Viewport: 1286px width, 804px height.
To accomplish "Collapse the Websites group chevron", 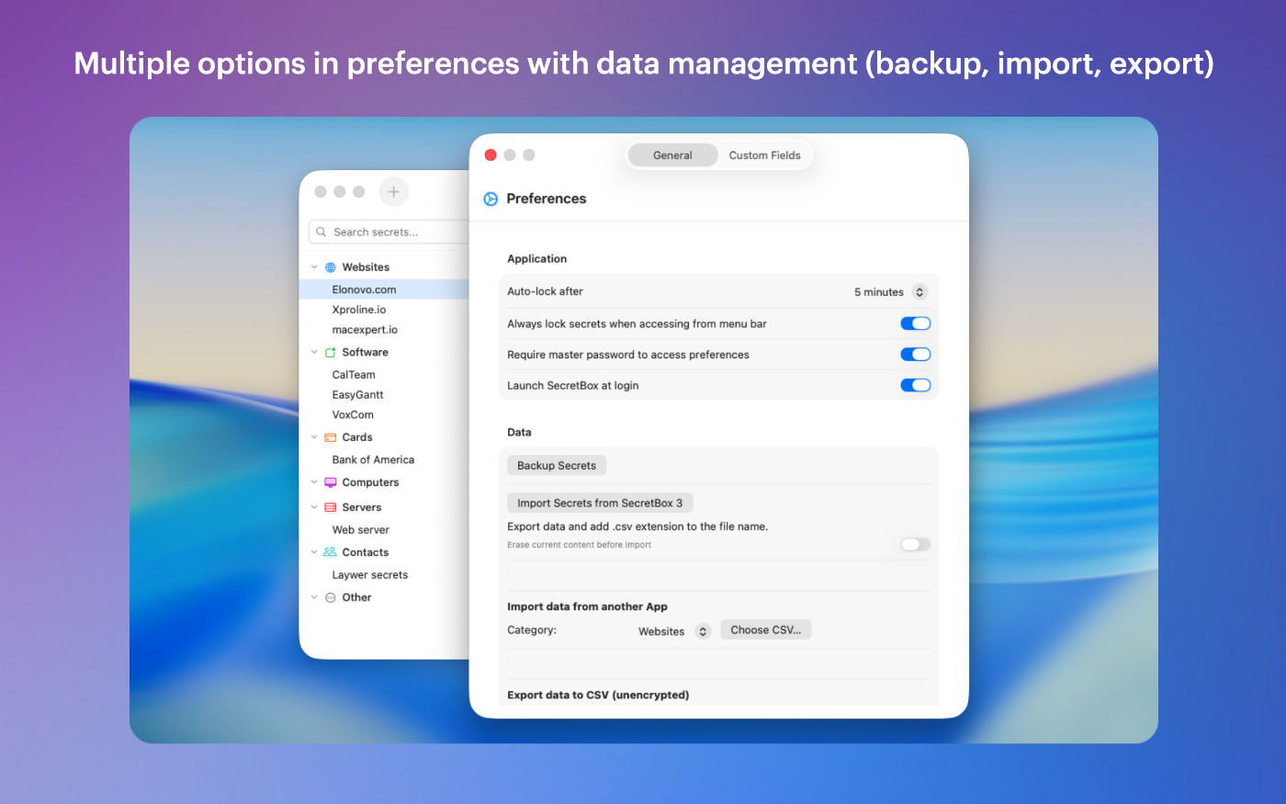I will [x=314, y=267].
